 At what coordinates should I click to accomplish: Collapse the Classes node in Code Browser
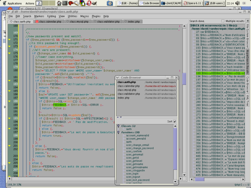pyautogui.click(x=118, y=126)
